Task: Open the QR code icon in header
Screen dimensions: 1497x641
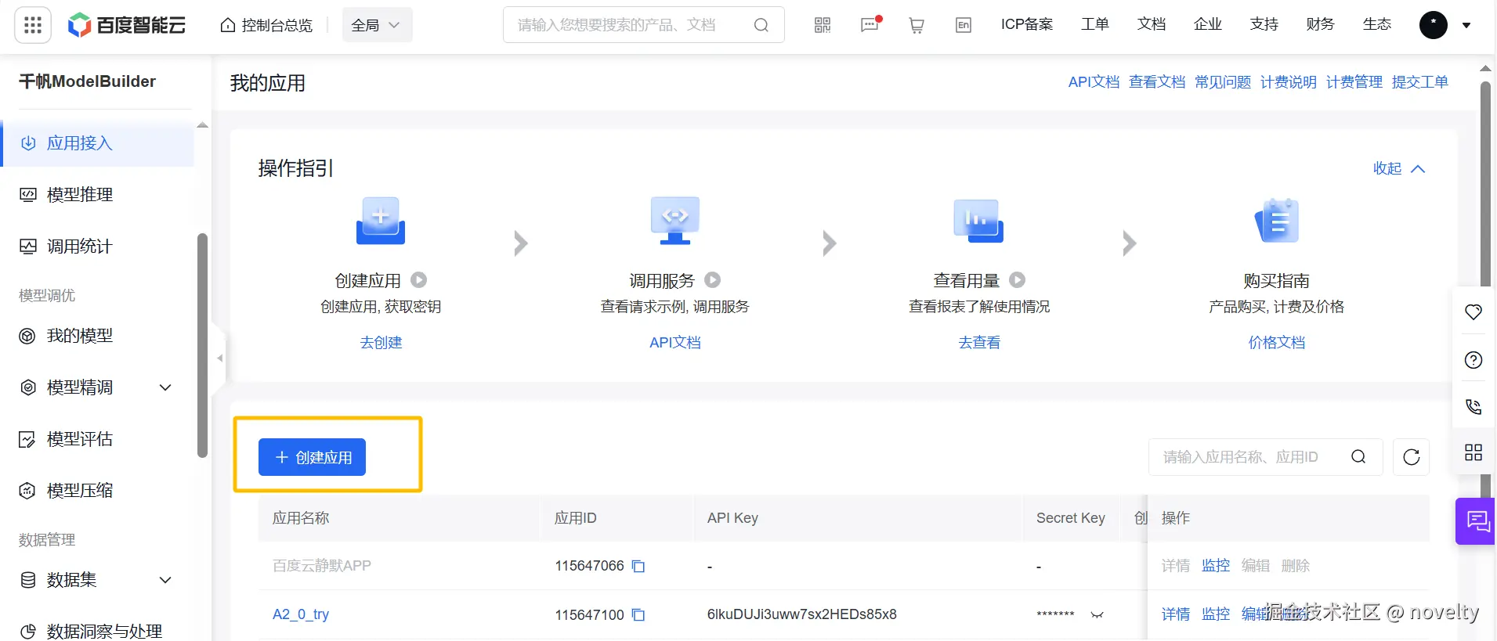Action: (823, 25)
